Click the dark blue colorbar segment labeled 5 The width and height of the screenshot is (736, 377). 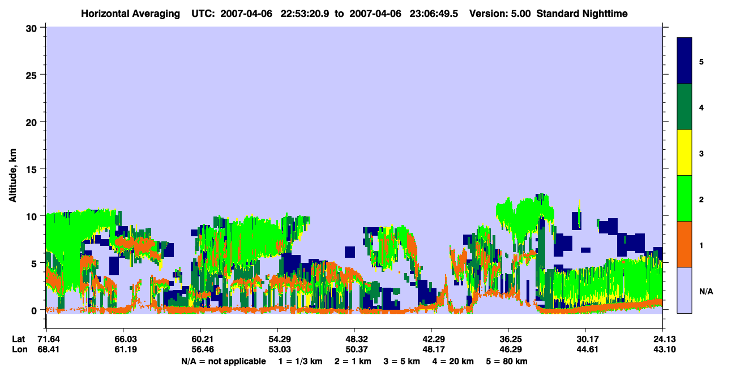click(684, 61)
